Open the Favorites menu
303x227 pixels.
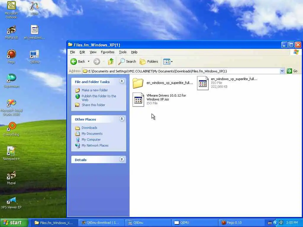(108, 52)
